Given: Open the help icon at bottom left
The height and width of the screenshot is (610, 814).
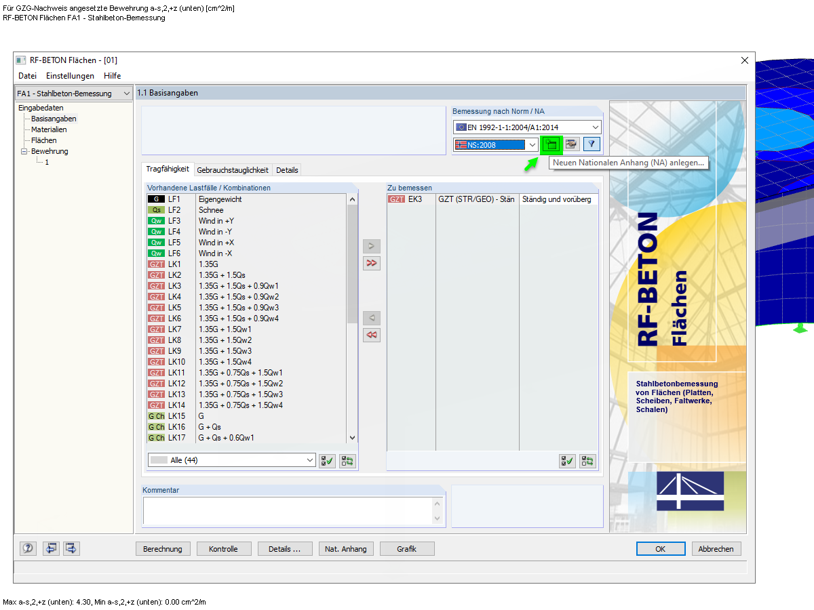Looking at the screenshot, I should point(28,548).
